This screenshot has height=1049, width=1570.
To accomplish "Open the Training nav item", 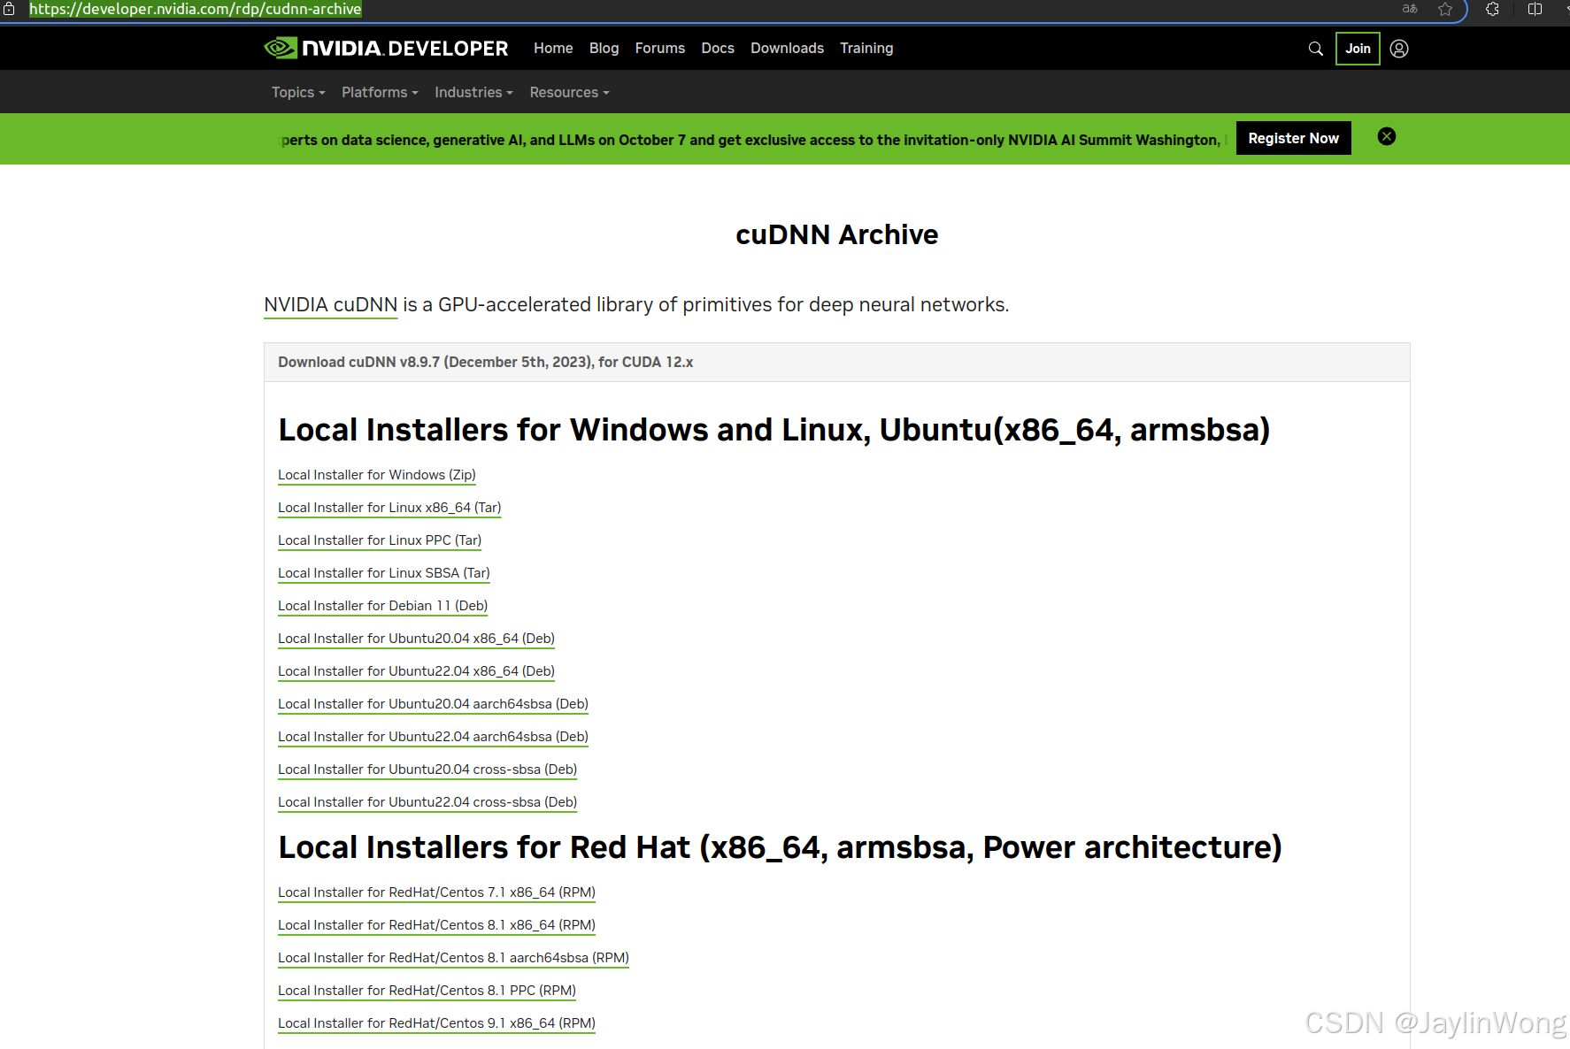I will pyautogui.click(x=866, y=48).
